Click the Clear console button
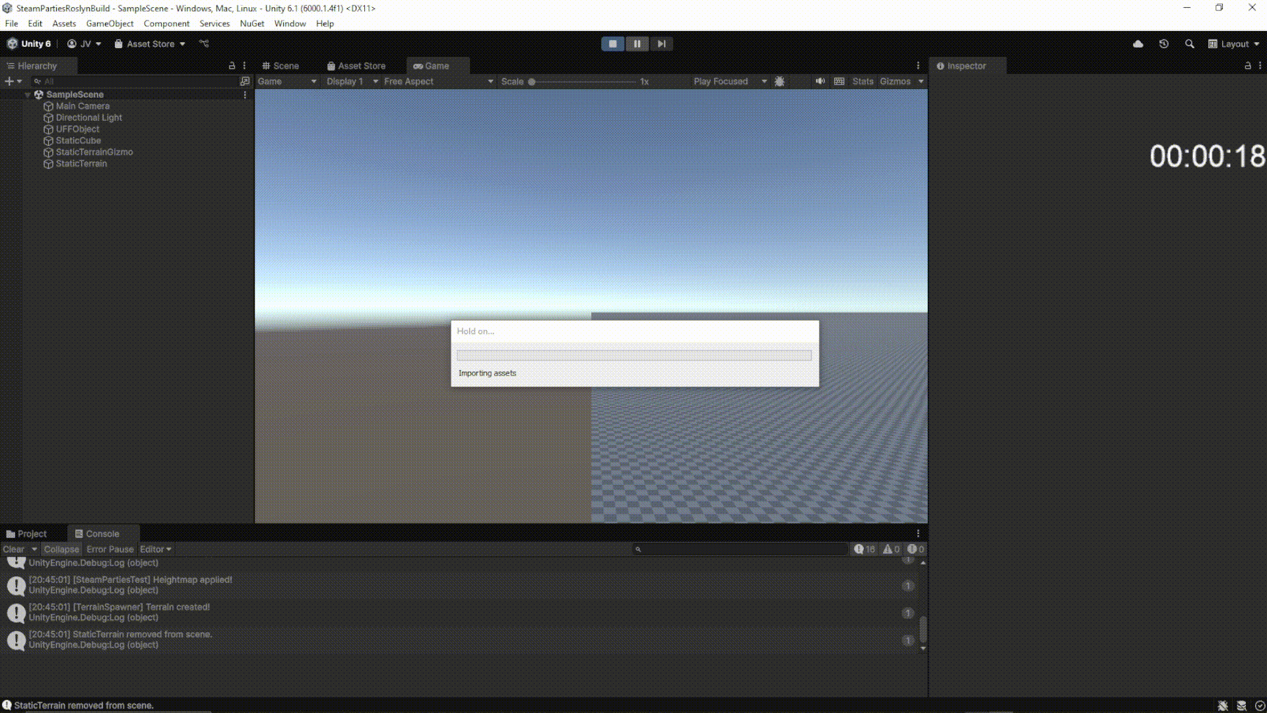This screenshot has width=1267, height=713. pos(13,549)
